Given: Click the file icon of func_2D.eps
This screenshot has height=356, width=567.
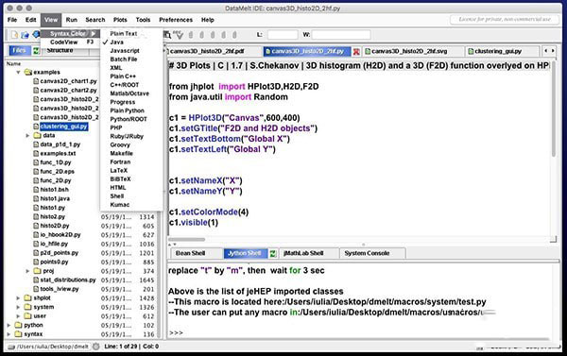Looking at the screenshot, I should click(36, 172).
